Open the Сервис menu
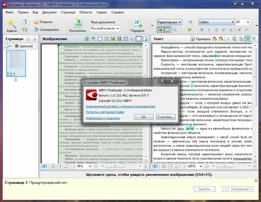The height and width of the screenshot is (202, 261). point(102,12)
